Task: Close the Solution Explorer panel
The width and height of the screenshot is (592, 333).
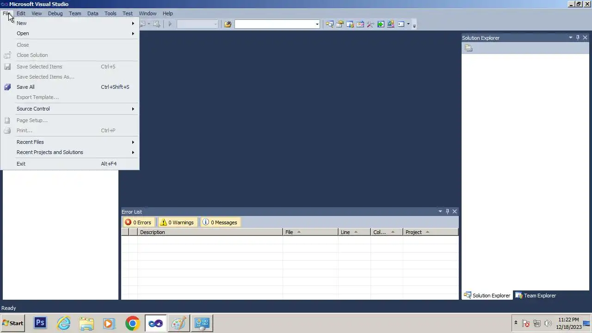Action: pos(585,37)
